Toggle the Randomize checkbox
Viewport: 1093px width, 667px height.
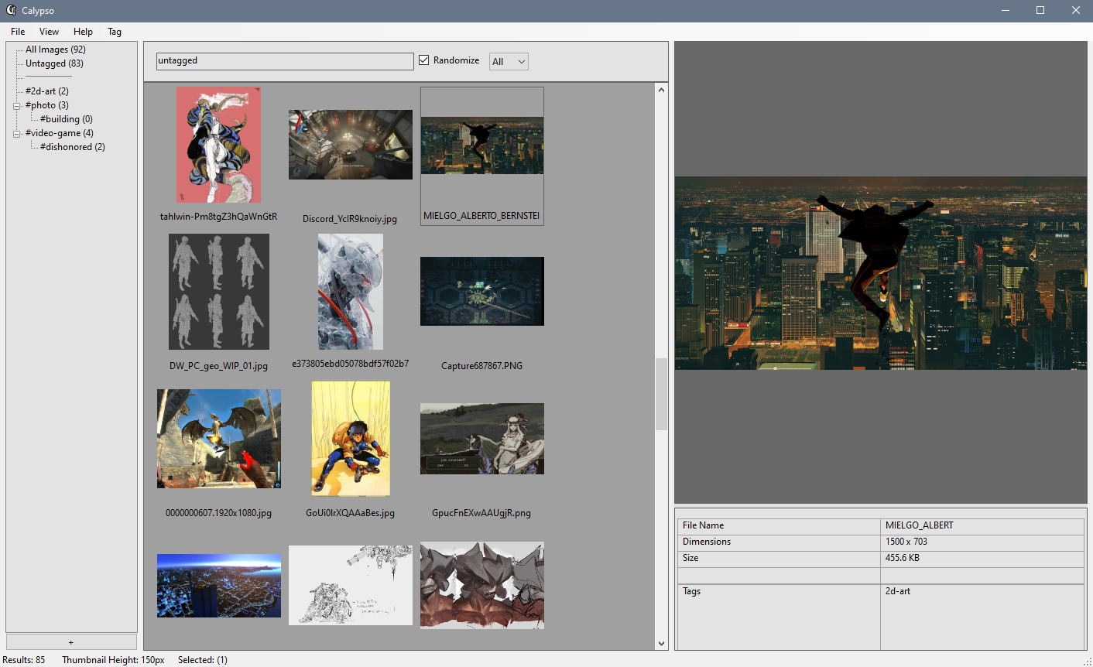pyautogui.click(x=423, y=60)
